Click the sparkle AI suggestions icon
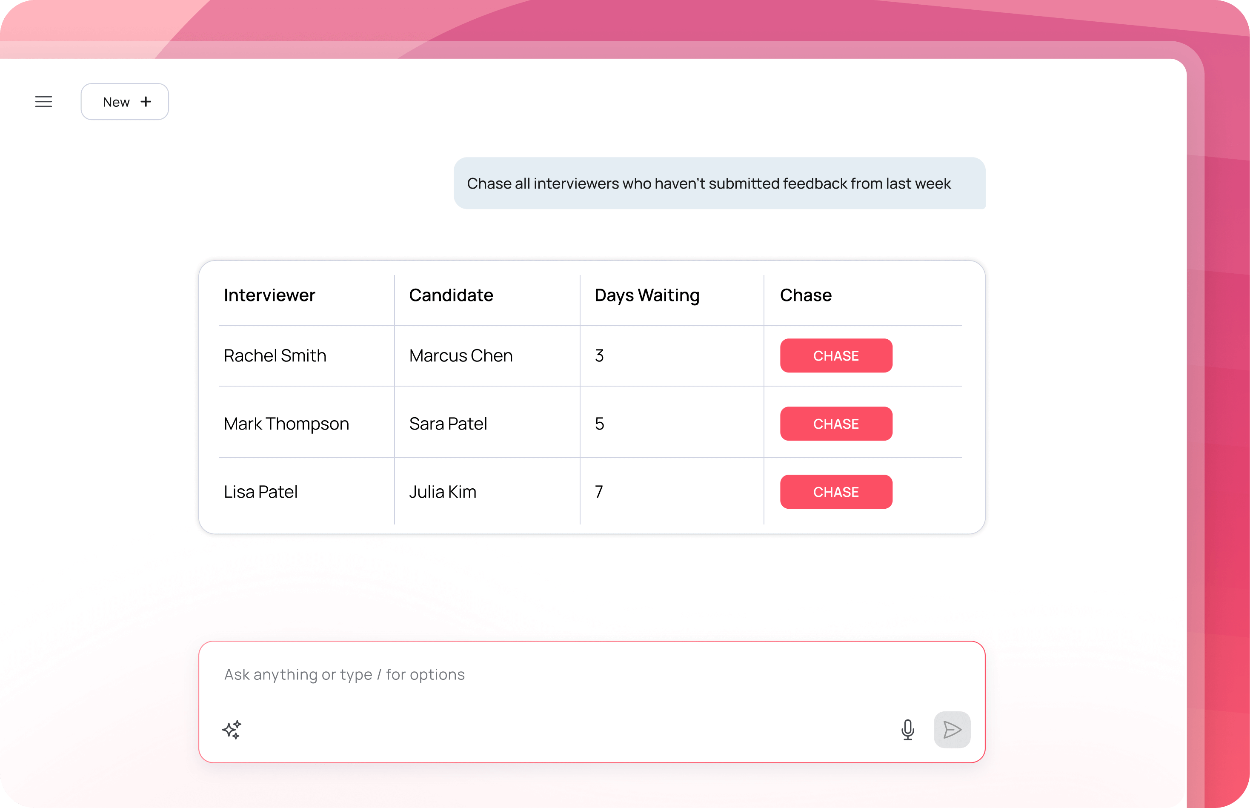Screen dimensions: 1250x808 [232, 730]
